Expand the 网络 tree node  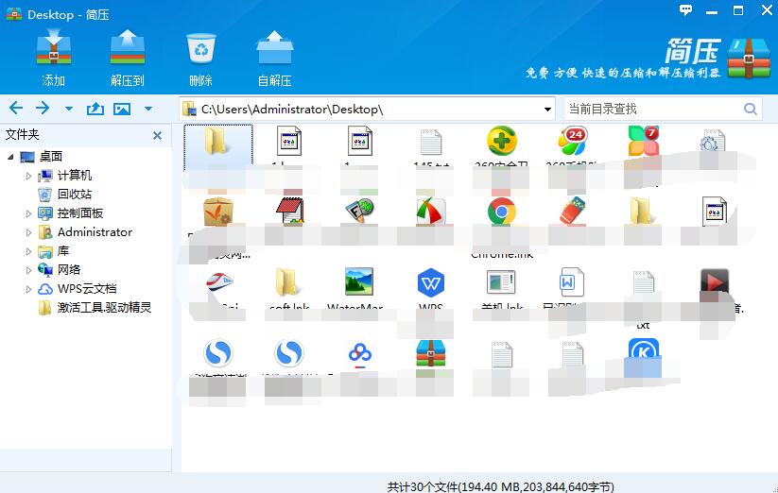point(28,270)
